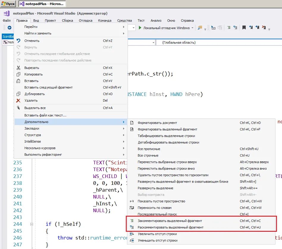
Task: Click the Visual Studio logo in title bar
Action: click(7, 13)
